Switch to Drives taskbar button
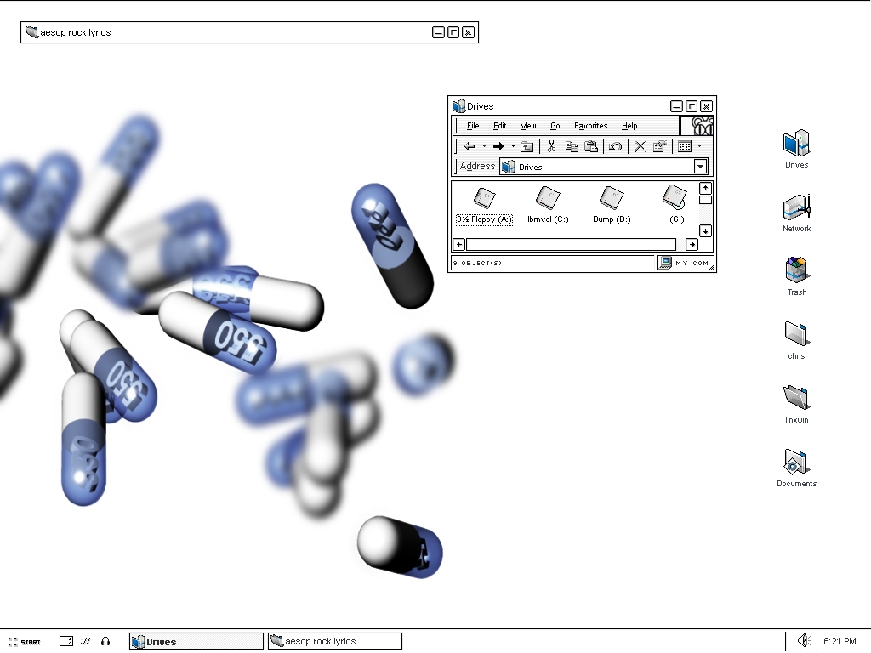 196,641
